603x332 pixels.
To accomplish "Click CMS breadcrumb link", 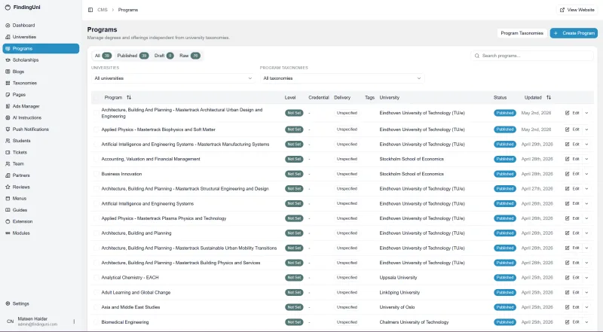I will click(103, 10).
